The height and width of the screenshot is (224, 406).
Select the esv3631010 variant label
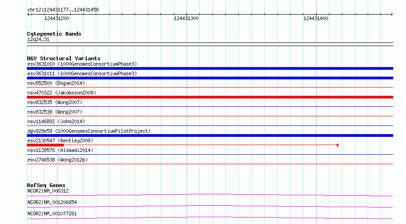pyautogui.click(x=82, y=64)
